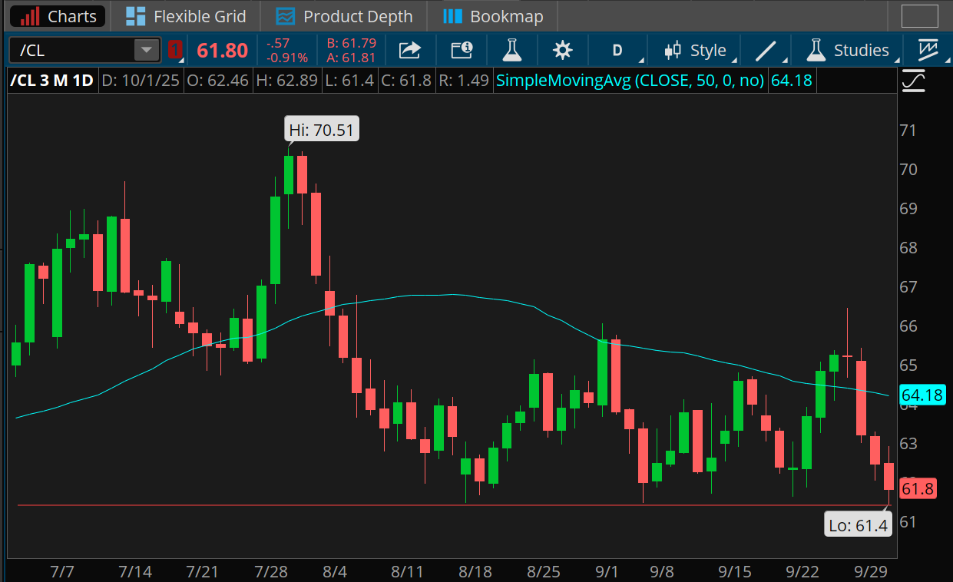
Task: Switch to the Flexible Grid tab
Action: 186,16
